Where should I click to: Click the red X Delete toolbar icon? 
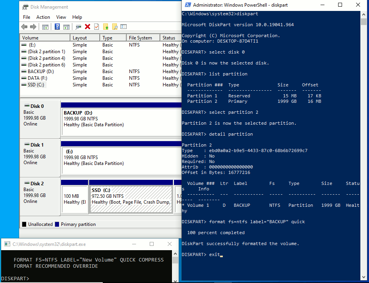(88, 27)
